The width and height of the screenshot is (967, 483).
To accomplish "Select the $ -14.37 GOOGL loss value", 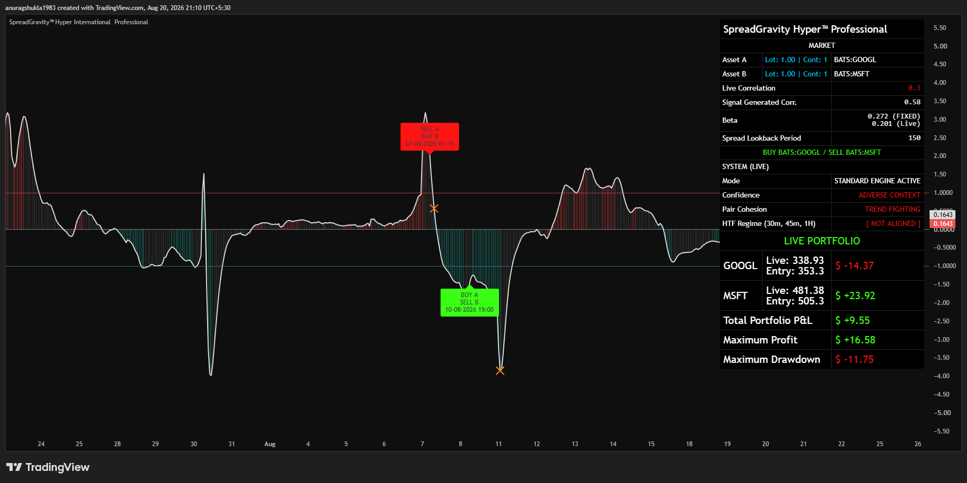I will click(854, 266).
